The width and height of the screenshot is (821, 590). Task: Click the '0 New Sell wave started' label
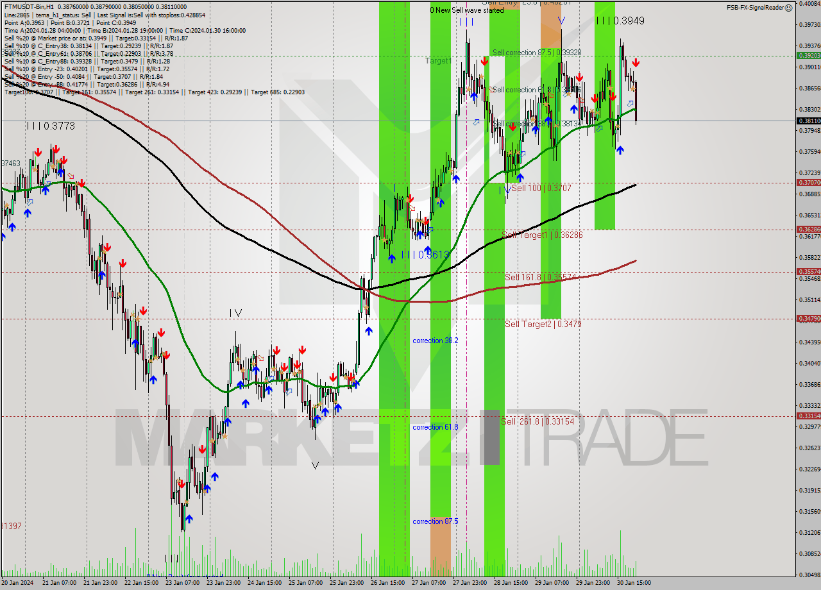466,10
